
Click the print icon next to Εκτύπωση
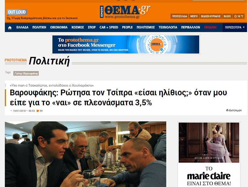tap(227, 110)
